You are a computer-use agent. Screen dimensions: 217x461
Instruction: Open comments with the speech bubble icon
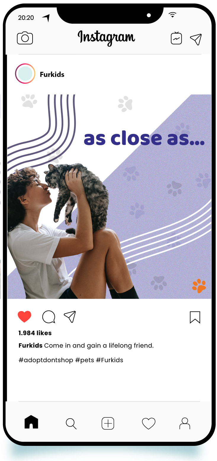click(x=49, y=317)
